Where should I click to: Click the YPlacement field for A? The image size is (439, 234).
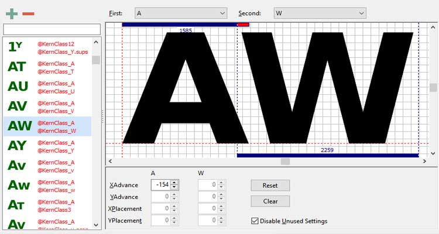(x=161, y=221)
